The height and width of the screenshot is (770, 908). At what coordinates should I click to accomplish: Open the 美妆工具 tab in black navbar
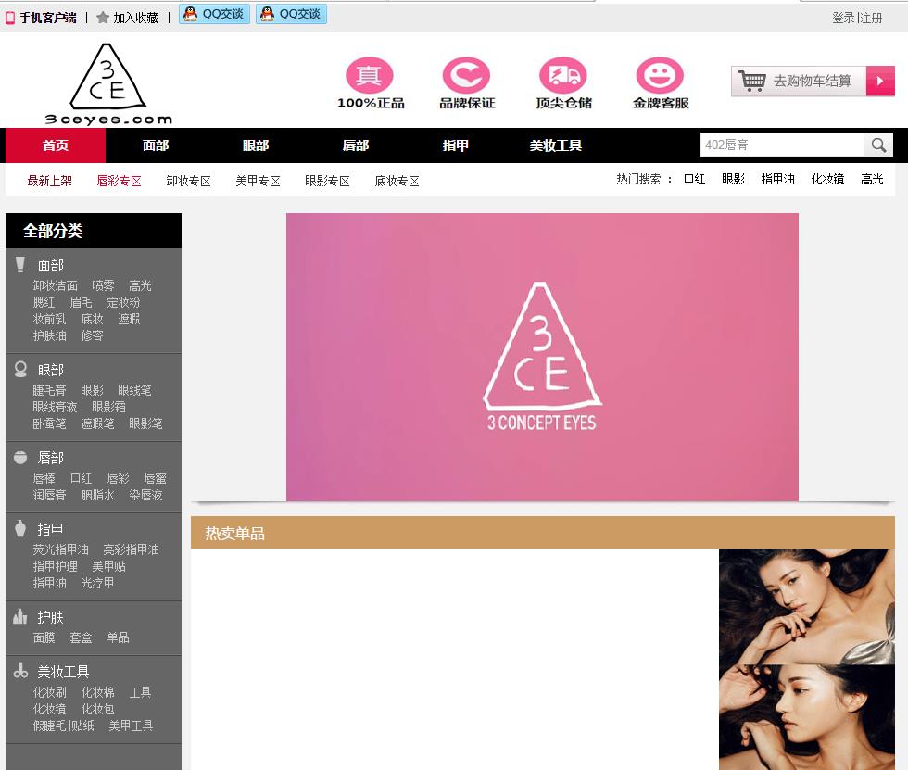[556, 145]
